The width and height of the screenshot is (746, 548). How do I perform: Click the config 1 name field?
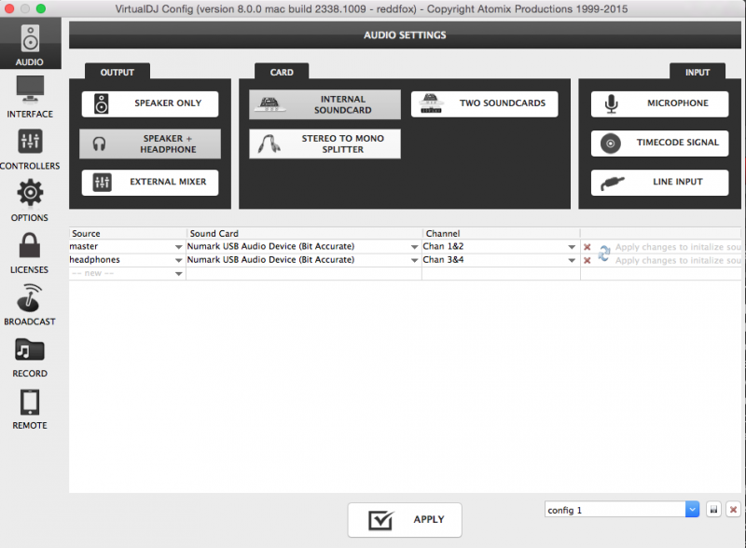pos(615,510)
